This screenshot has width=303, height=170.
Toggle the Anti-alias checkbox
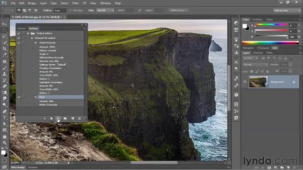70,10
